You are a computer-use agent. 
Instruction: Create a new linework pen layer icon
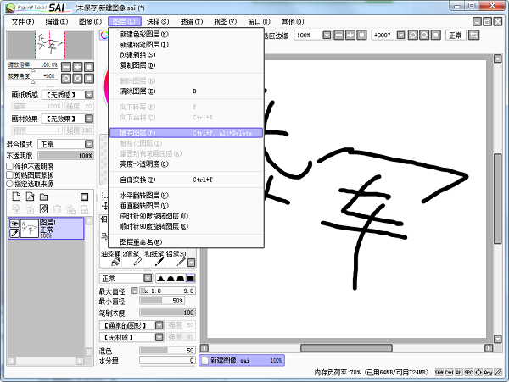(x=30, y=197)
